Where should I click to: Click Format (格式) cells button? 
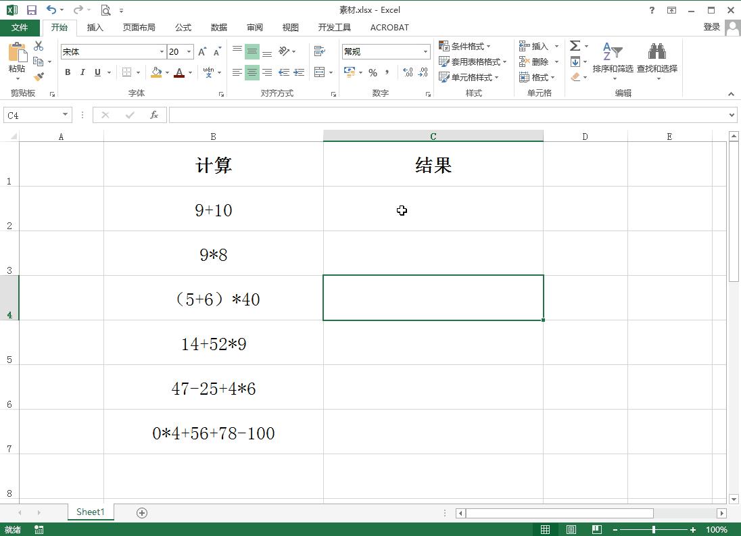point(537,77)
